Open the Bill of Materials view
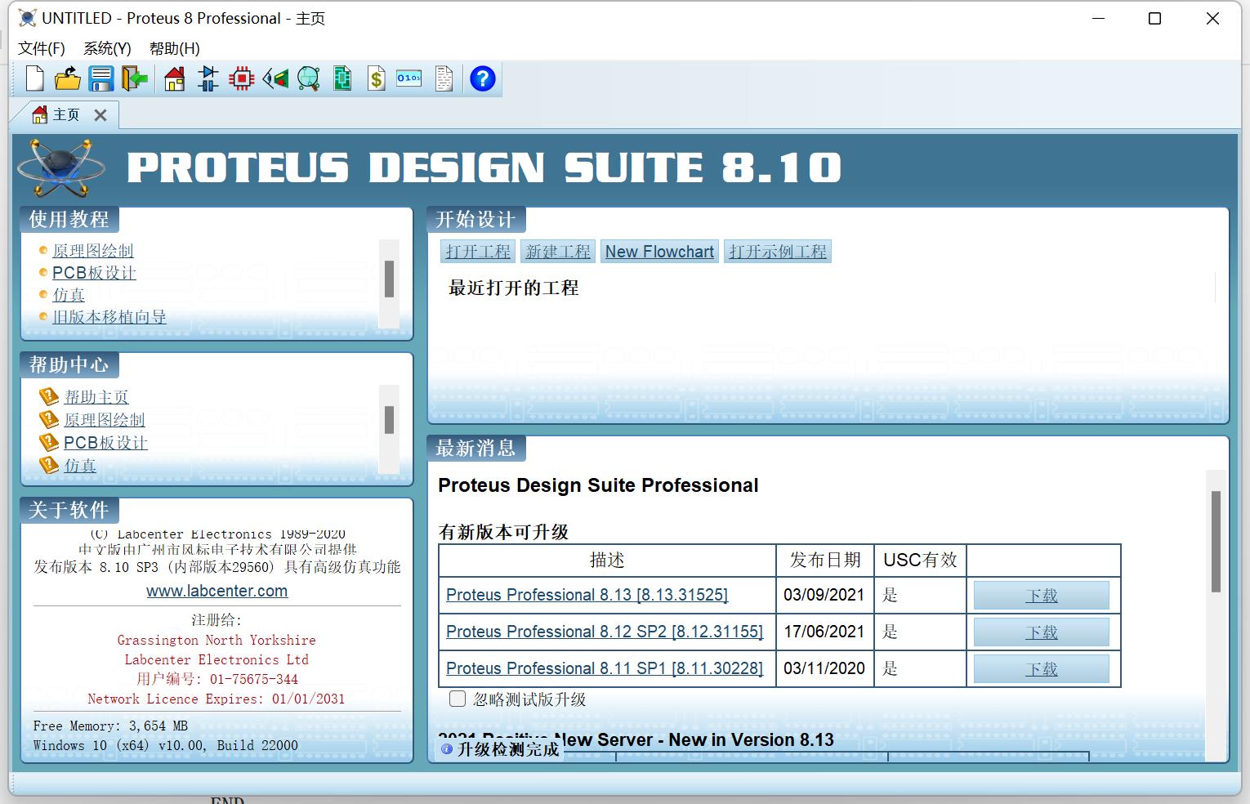 (376, 78)
